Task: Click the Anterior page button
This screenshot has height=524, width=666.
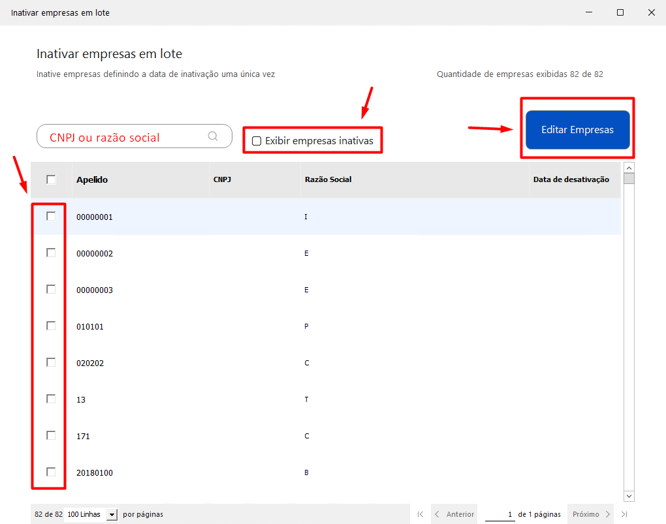Action: 454,514
